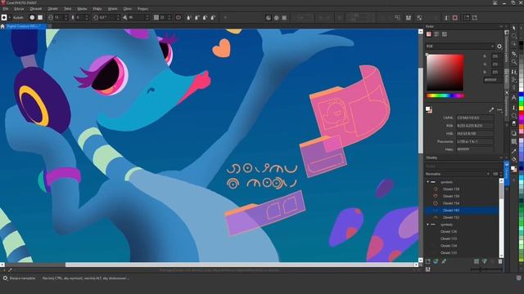Pick a shade in the red color field
524x294 pixels.
point(445,73)
